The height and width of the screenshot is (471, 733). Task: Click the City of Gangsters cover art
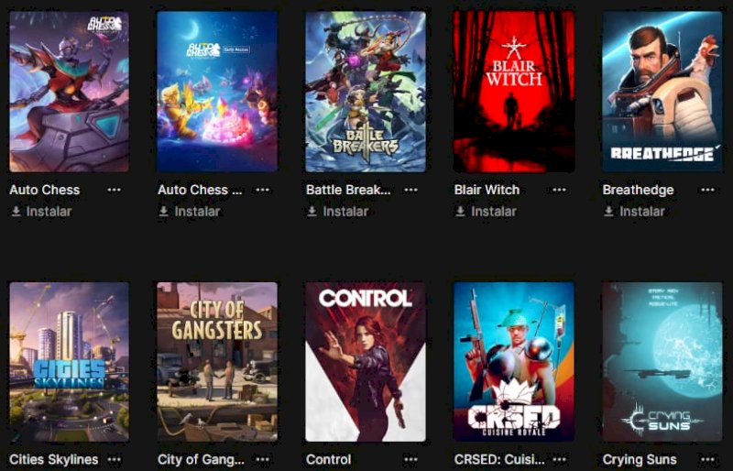pos(217,362)
